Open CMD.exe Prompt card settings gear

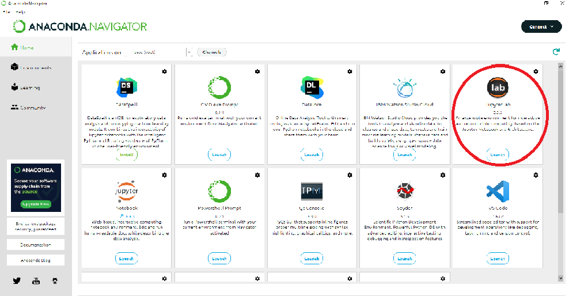point(257,71)
